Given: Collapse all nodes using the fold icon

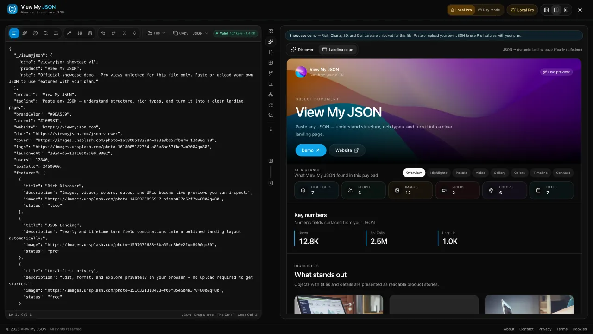Looking at the screenshot, I should tap(124, 33).
